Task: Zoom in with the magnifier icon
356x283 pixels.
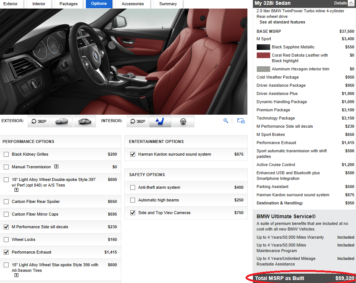Action: click(226, 121)
